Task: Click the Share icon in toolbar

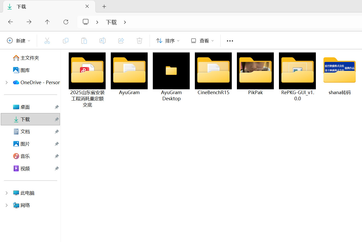Action: click(121, 41)
